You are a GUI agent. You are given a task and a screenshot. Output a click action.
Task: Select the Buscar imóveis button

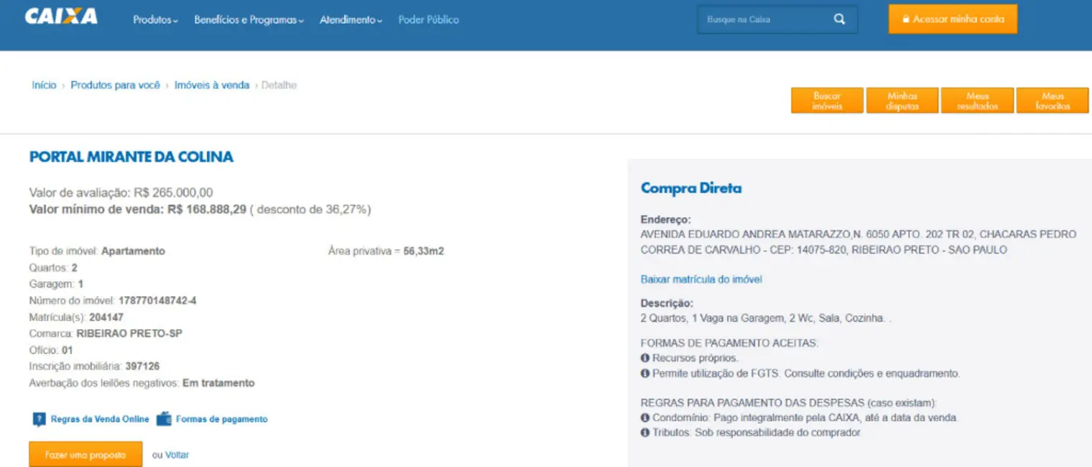tap(827, 101)
